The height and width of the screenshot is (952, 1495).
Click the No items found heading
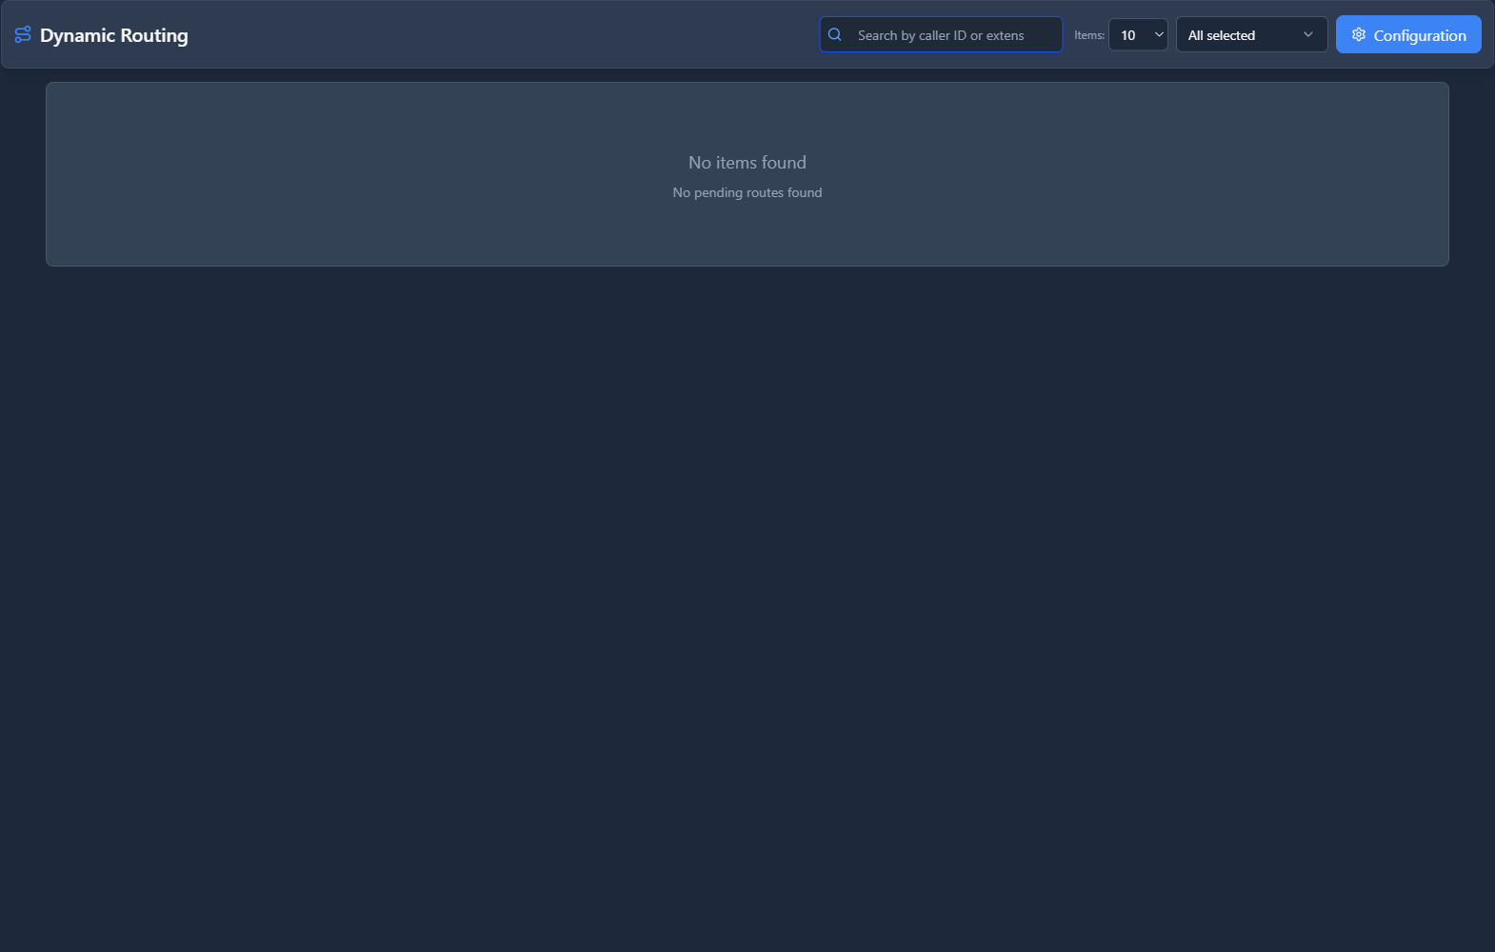pyautogui.click(x=747, y=163)
